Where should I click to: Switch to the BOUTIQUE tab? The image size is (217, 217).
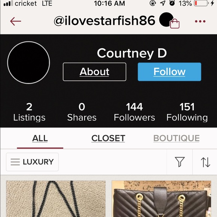point(177,138)
